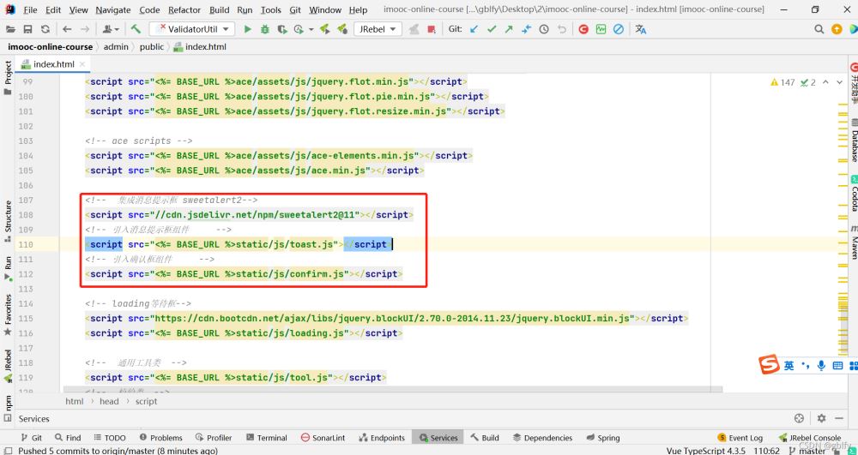Toggle Project tool window on left stripe
Screen dimensions: 858x455
coord(8,78)
